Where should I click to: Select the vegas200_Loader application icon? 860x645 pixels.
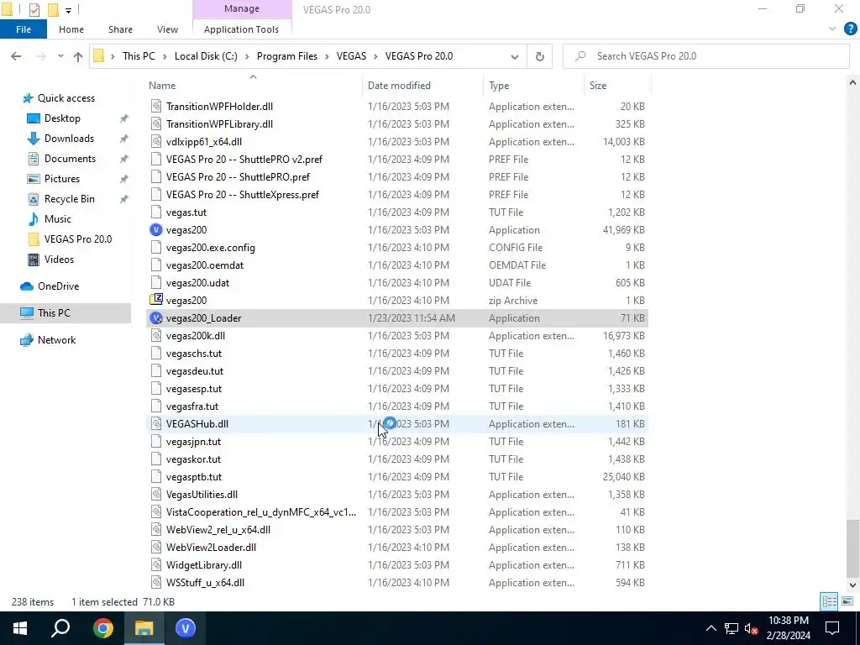(156, 318)
